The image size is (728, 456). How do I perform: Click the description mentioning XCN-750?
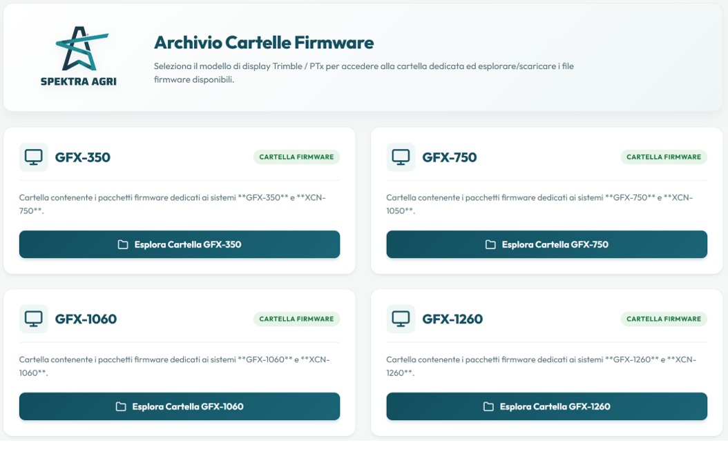pyautogui.click(x=172, y=204)
